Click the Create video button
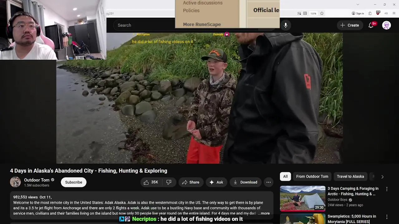The height and width of the screenshot is (224, 399). tap(349, 25)
